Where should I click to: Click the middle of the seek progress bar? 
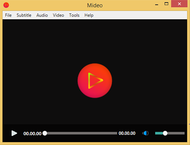81,133
